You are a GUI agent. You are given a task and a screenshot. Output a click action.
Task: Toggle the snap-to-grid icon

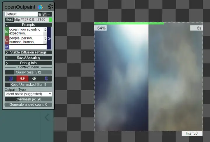(x=10, y=79)
